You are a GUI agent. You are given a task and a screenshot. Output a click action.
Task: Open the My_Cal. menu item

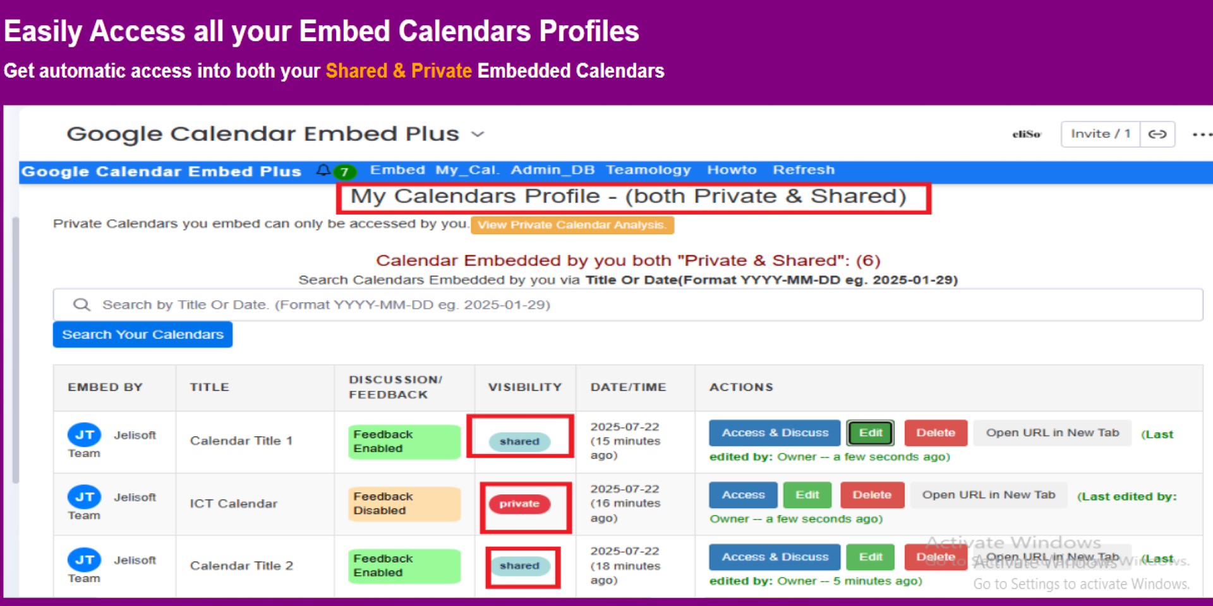(x=468, y=170)
